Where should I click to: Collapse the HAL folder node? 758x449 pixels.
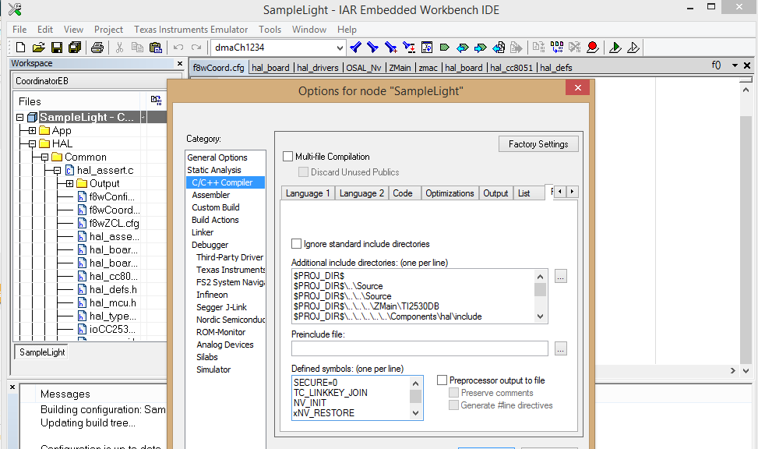click(32, 143)
